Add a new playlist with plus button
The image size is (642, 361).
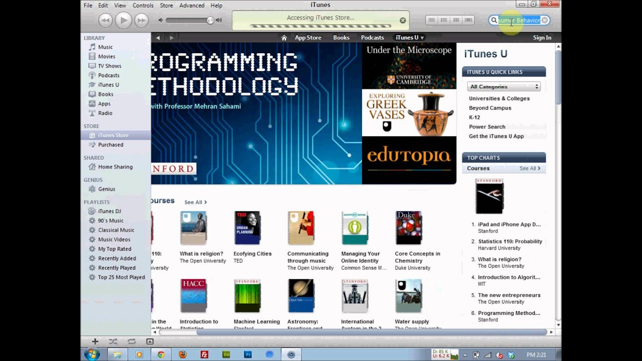(x=95, y=341)
